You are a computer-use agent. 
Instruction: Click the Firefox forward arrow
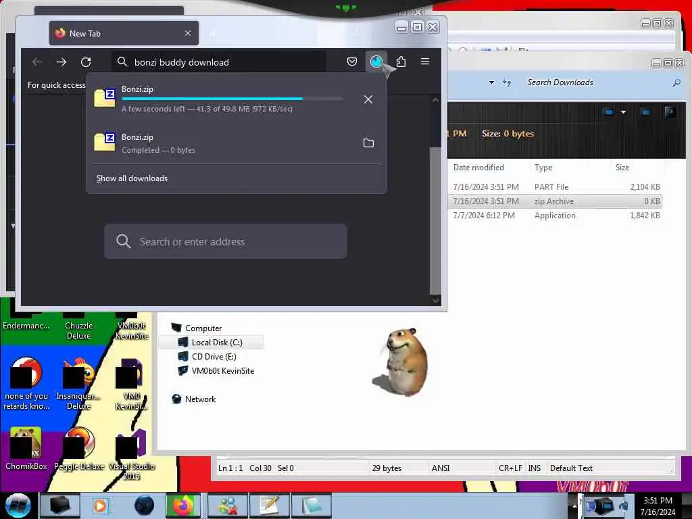point(61,61)
